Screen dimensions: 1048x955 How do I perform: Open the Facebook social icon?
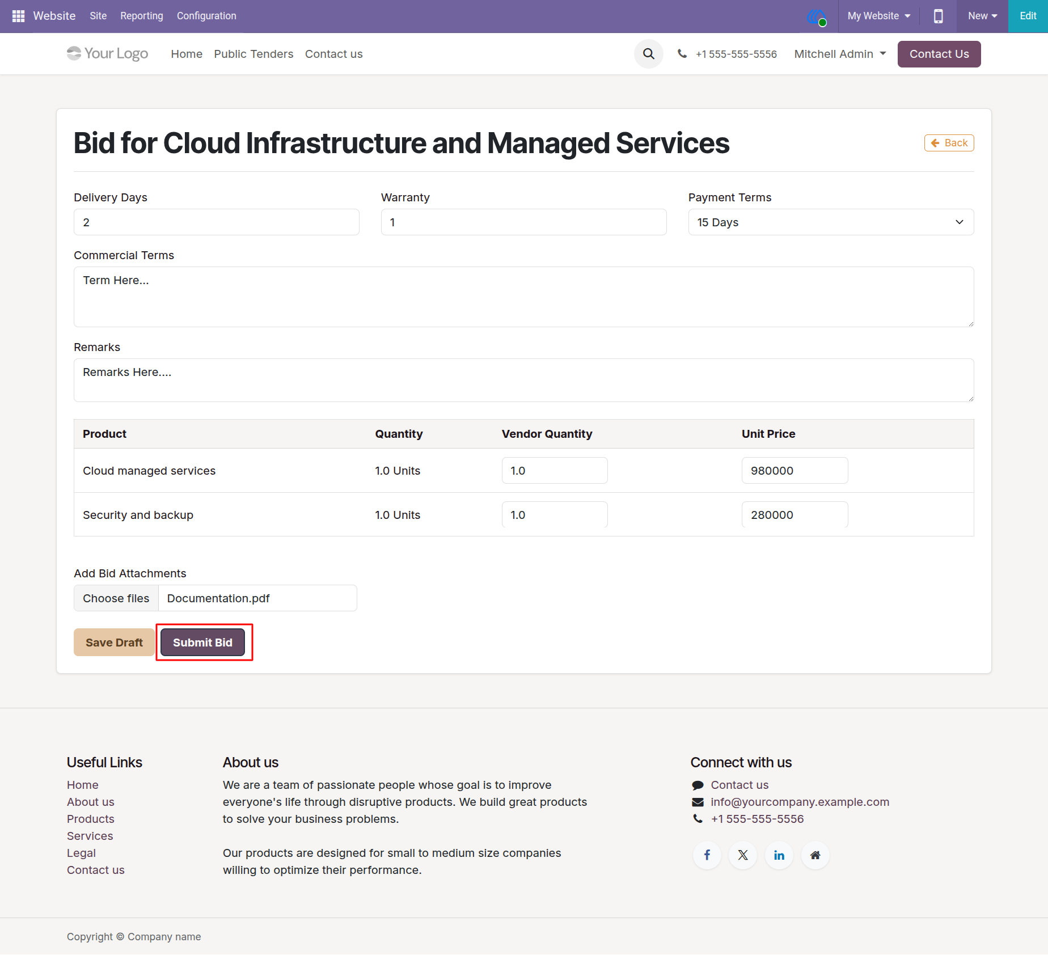707,855
